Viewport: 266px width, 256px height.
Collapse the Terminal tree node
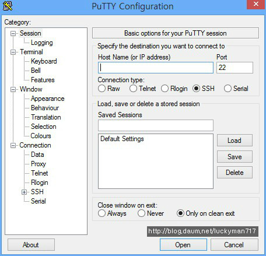tap(13, 52)
